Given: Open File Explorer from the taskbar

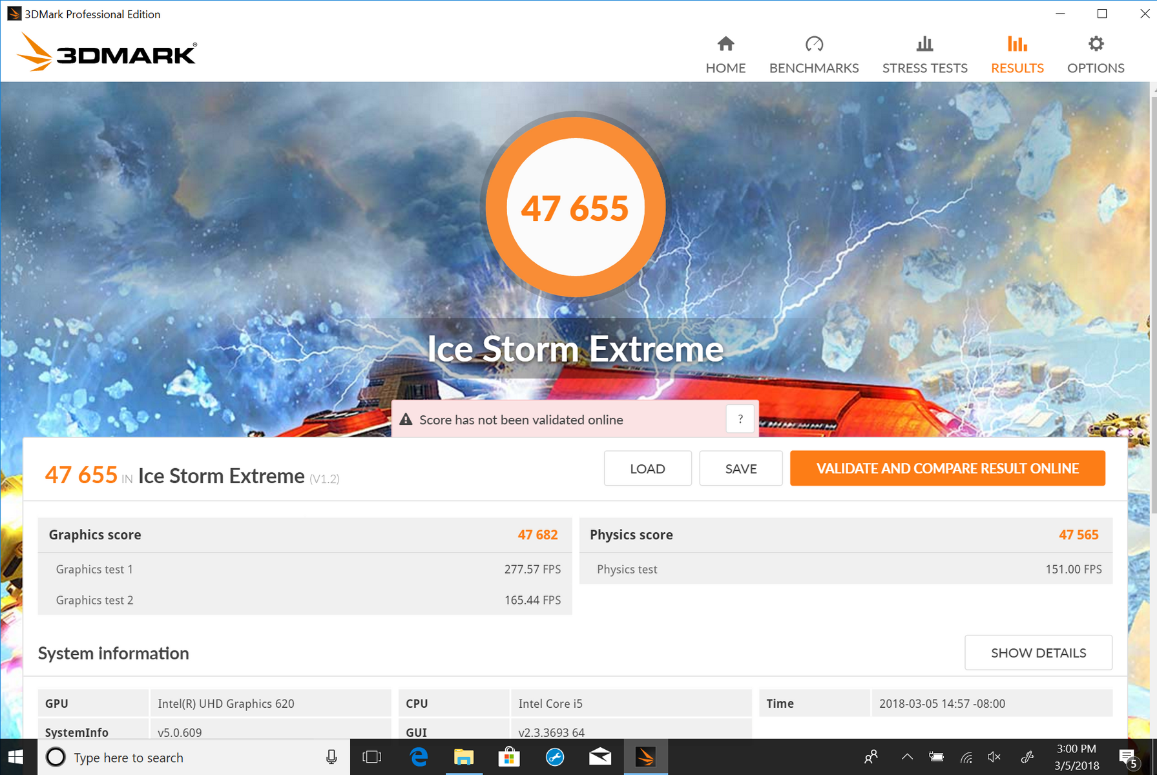Looking at the screenshot, I should coord(464,757).
